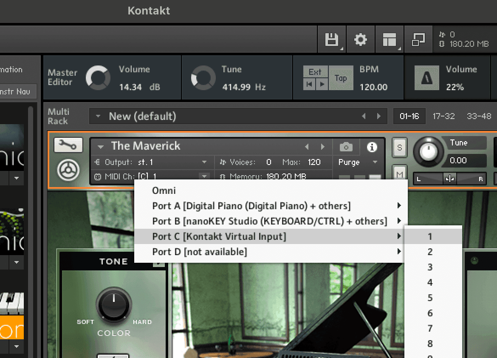Expand the Output st. 1 dropdown

pos(204,162)
